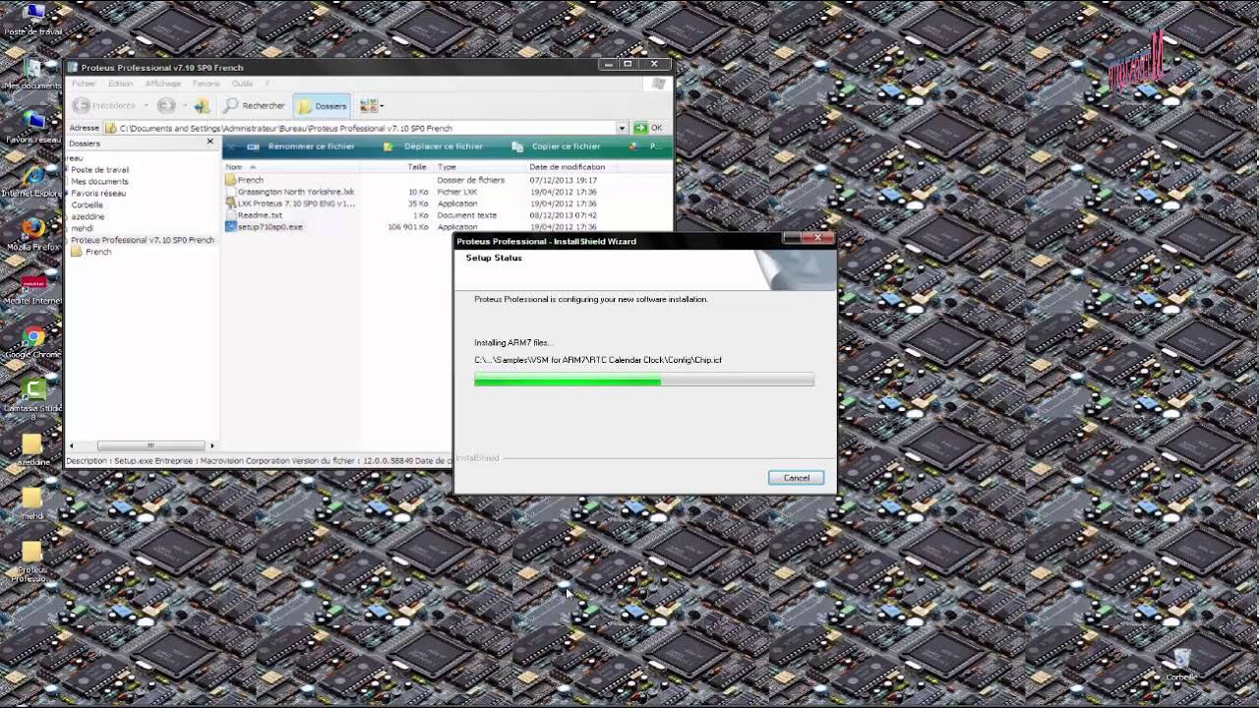Click Rechercher search button in Explorer

255,105
